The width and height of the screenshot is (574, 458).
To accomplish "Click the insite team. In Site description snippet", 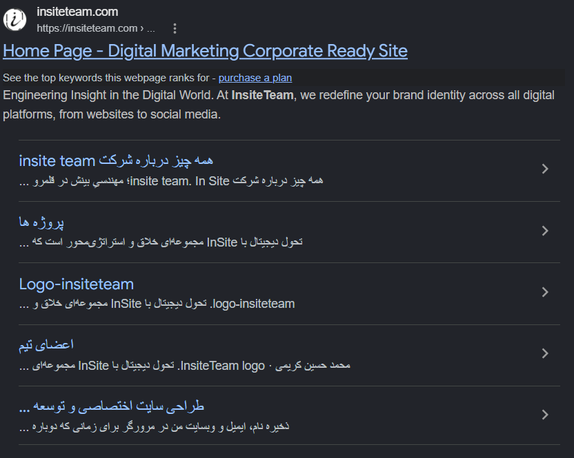I will click(x=171, y=181).
